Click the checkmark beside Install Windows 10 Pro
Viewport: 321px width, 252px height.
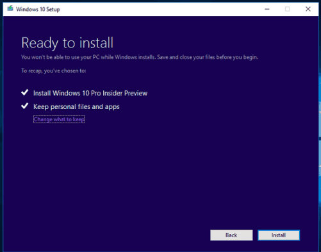(x=25, y=92)
